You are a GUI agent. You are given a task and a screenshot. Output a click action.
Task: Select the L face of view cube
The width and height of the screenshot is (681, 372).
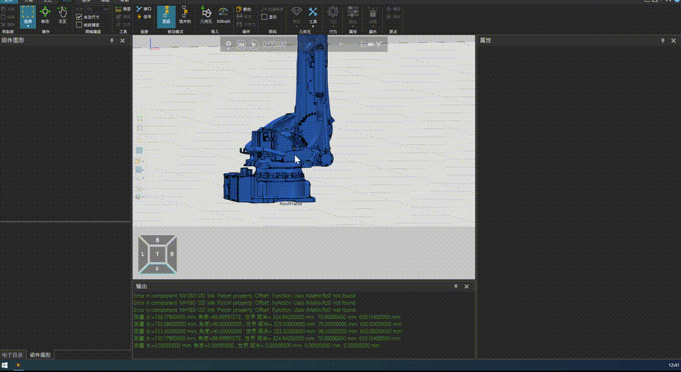coord(143,254)
